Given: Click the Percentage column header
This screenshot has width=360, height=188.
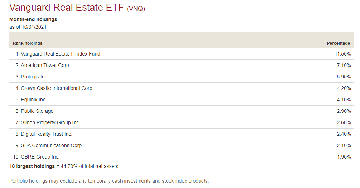Looking at the screenshot, I should (x=338, y=43).
